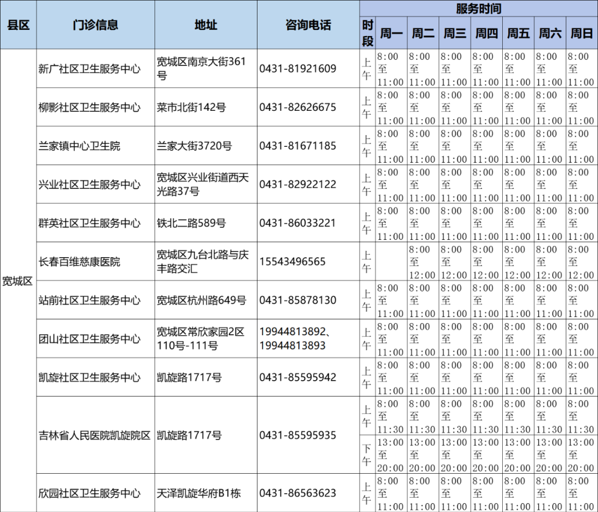Click phone number 0431-82626675
The width and height of the screenshot is (598, 512).
click(298, 107)
